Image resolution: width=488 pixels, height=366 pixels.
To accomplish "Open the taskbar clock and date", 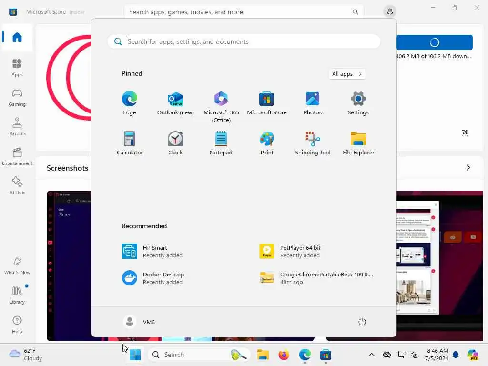I will pos(437,355).
